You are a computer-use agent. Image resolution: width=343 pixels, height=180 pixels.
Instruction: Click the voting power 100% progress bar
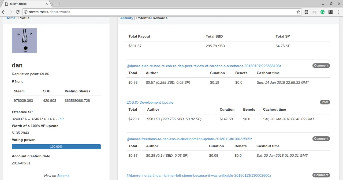[x=56, y=147]
